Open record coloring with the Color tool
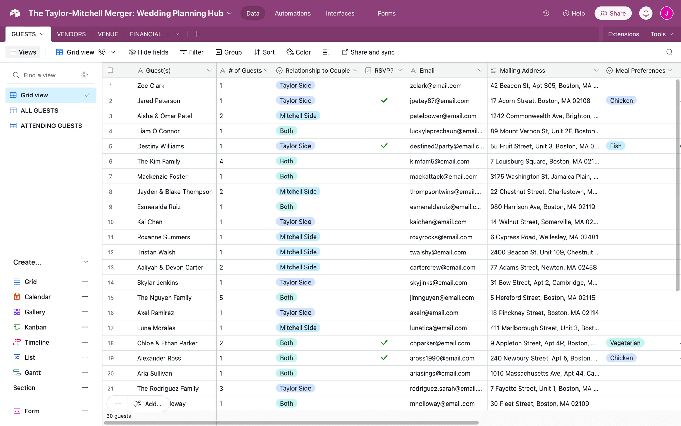Screen dimensions: 681x426 coord(298,52)
